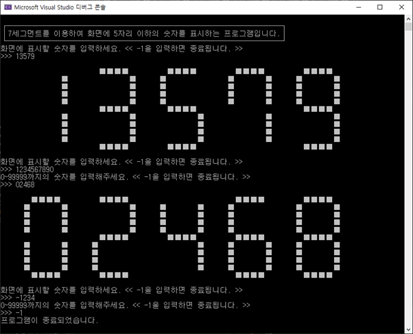Click the input line '>>> 13579'
The image size is (413, 334).
(x=17, y=56)
